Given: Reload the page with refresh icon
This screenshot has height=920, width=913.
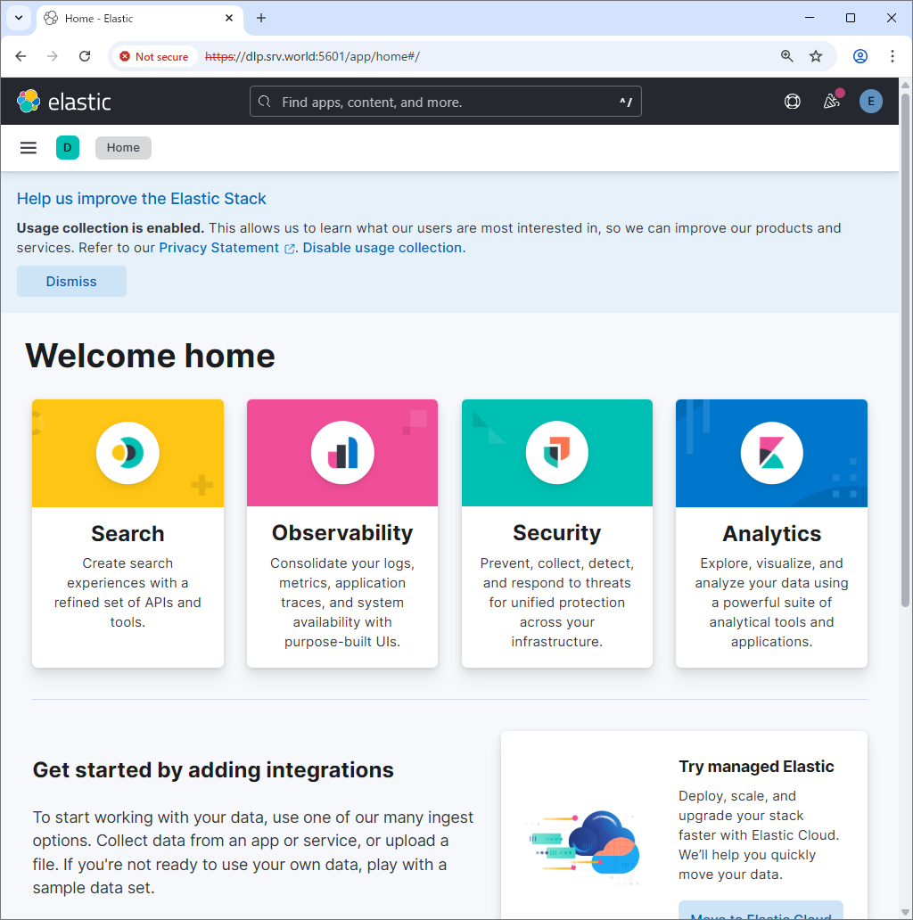Looking at the screenshot, I should [x=85, y=56].
